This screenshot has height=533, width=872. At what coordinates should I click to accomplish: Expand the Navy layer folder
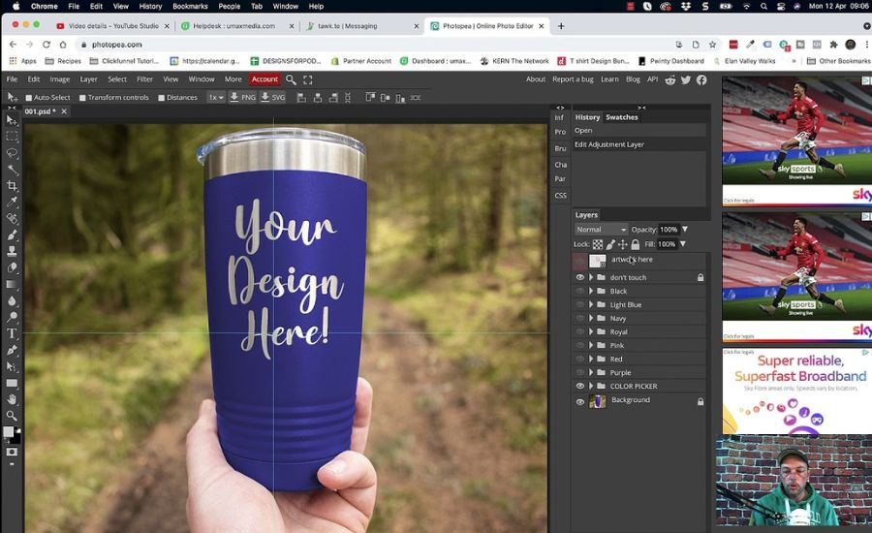(591, 318)
